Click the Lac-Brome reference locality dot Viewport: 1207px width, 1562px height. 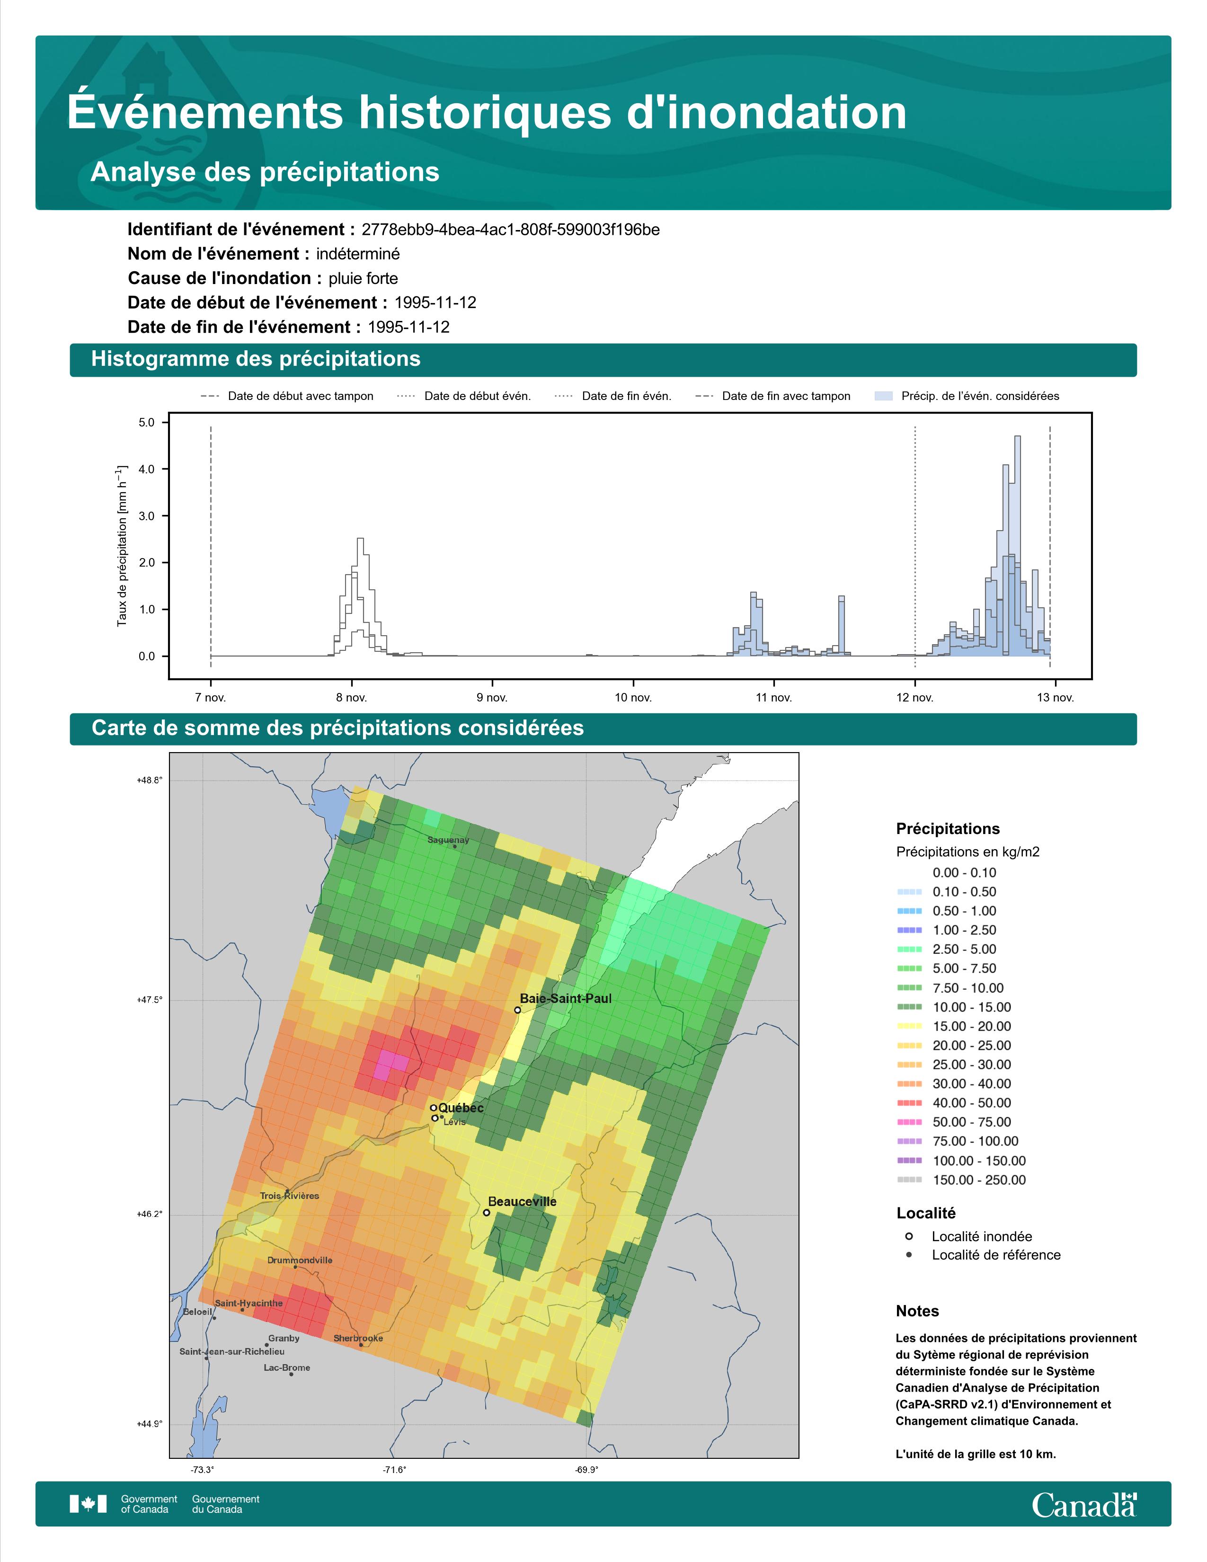(x=291, y=1374)
